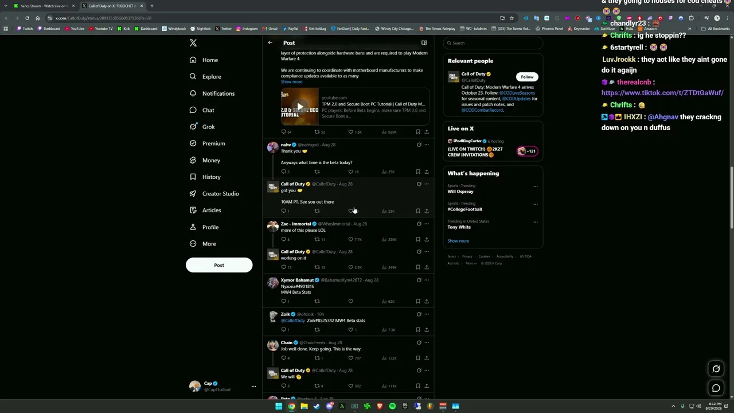Click the X logo in the sidebar
This screenshot has height=413, width=734.
tap(193, 43)
